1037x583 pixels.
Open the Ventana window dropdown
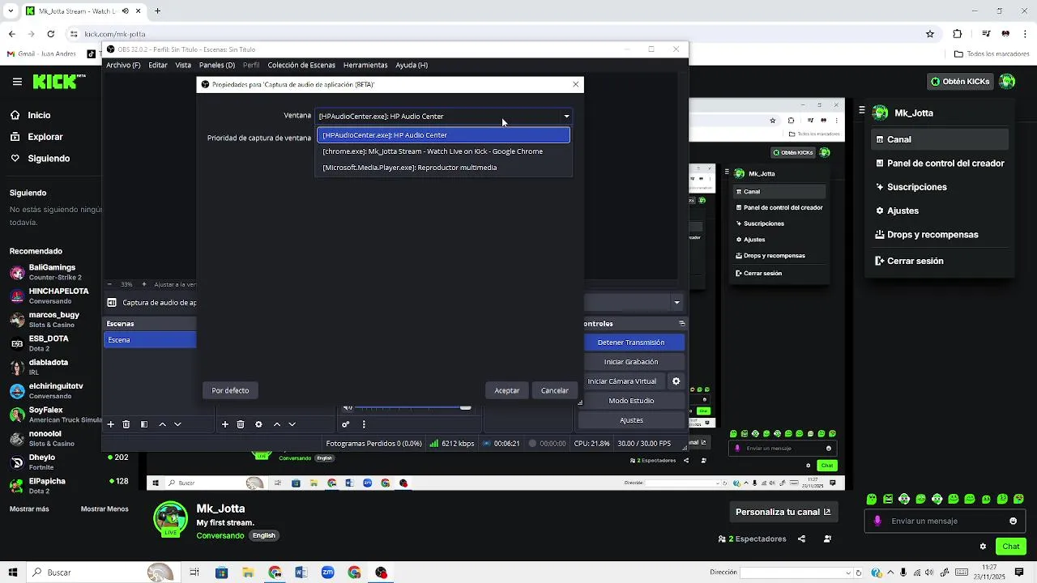tap(444, 117)
